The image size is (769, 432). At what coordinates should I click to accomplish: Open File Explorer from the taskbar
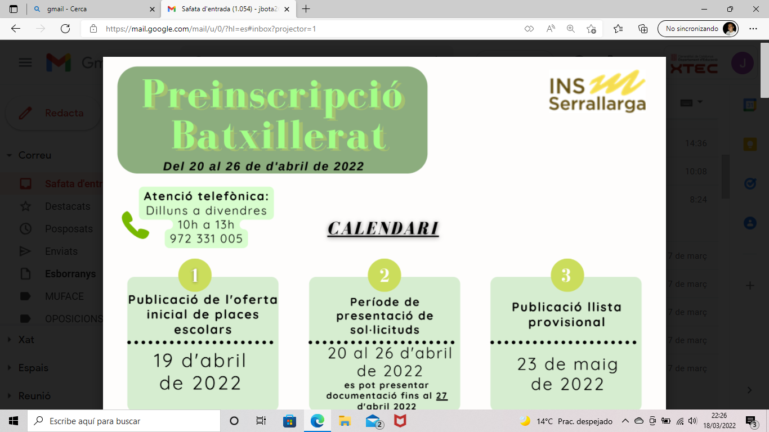pyautogui.click(x=345, y=421)
